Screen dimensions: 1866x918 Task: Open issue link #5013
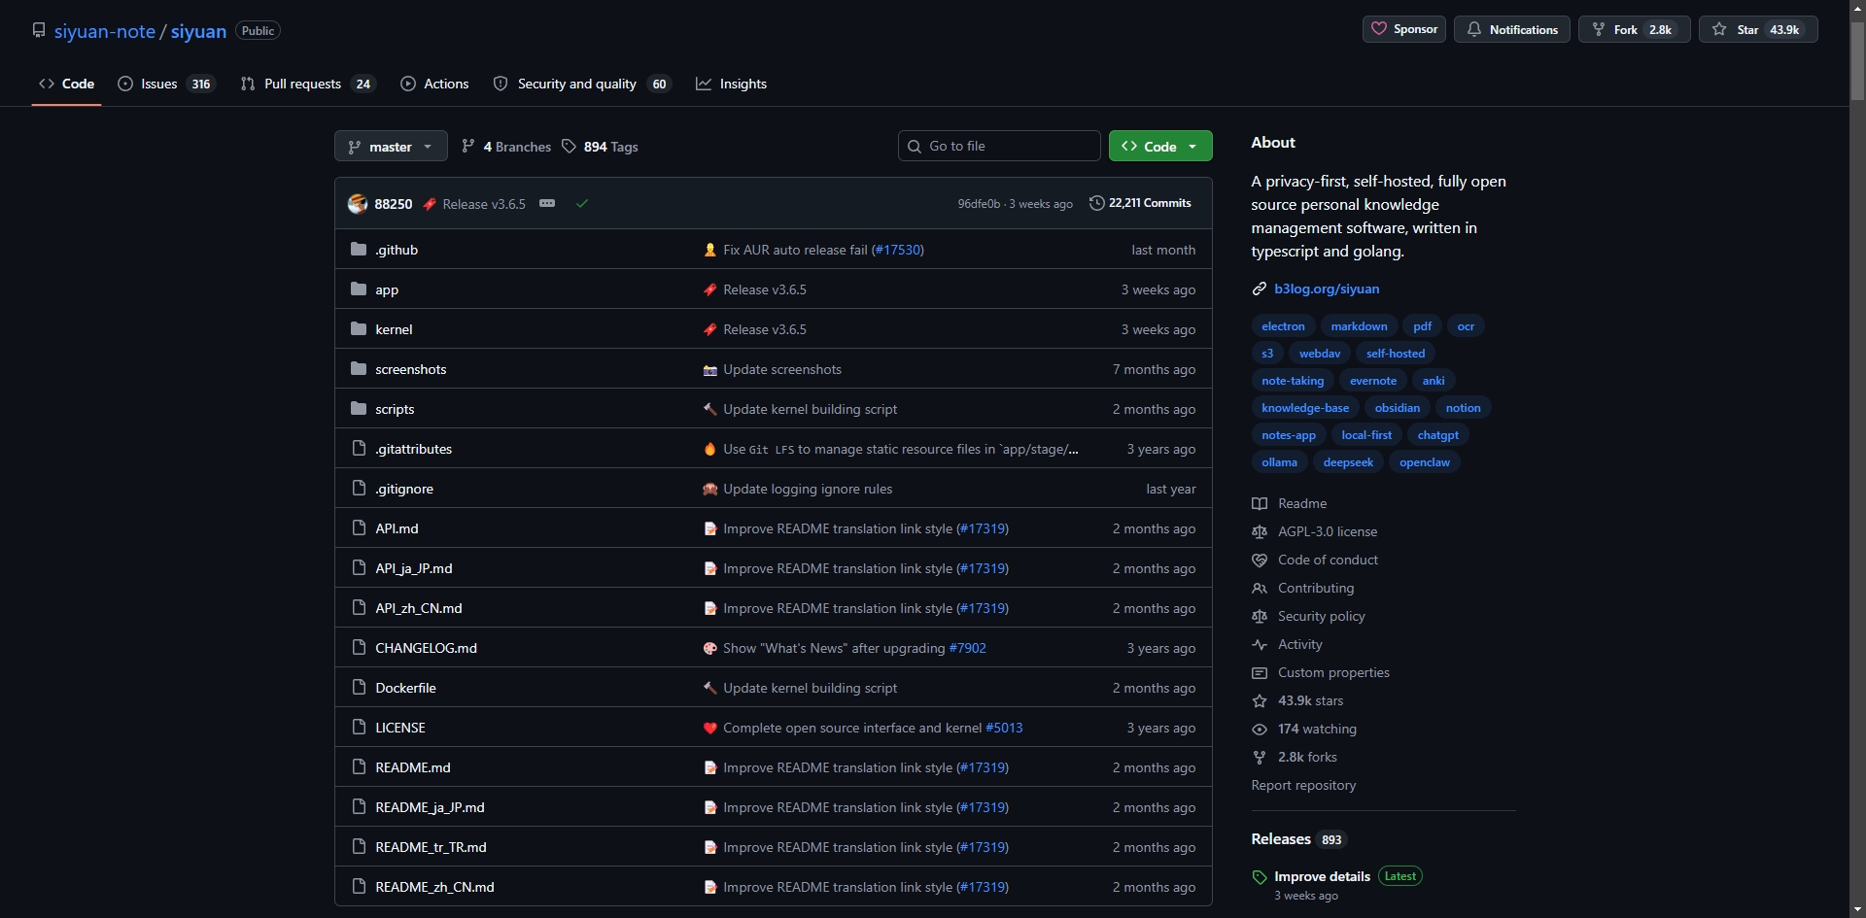point(1004,728)
